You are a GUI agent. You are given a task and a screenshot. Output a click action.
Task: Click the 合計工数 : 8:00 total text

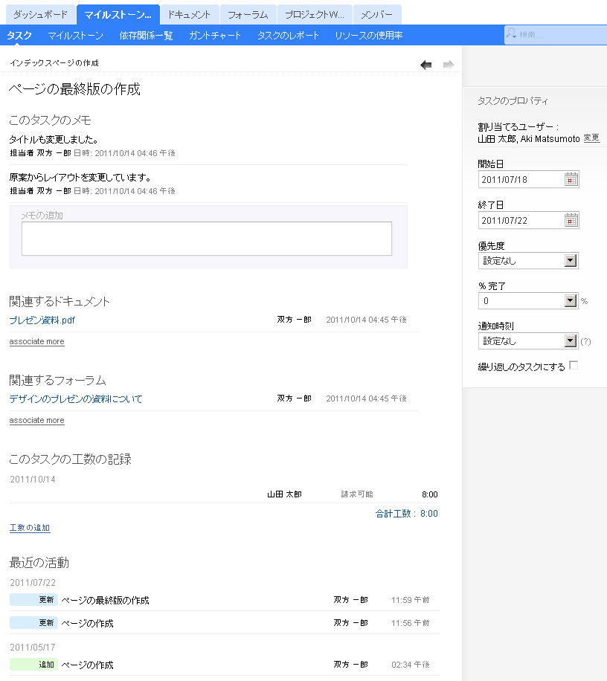click(407, 514)
